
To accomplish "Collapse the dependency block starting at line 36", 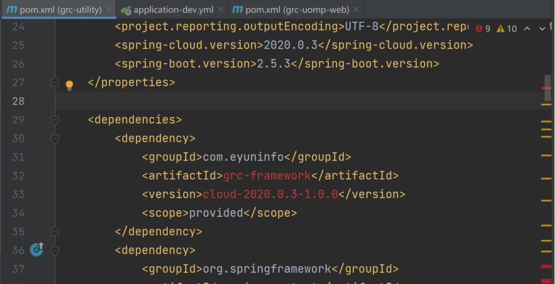I will (x=55, y=250).
